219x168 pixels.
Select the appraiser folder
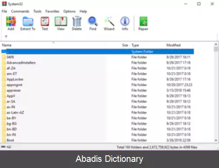point(14,91)
